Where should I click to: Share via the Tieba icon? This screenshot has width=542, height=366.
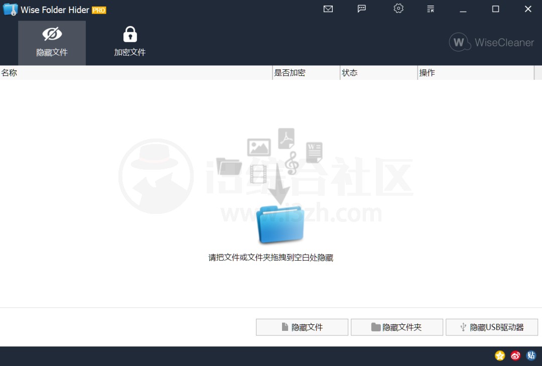[531, 355]
